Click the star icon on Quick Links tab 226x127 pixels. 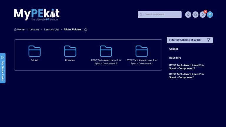[2, 57]
